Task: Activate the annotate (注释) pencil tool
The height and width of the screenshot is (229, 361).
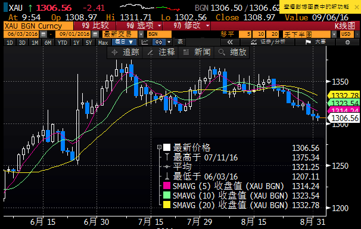Action: point(161,52)
